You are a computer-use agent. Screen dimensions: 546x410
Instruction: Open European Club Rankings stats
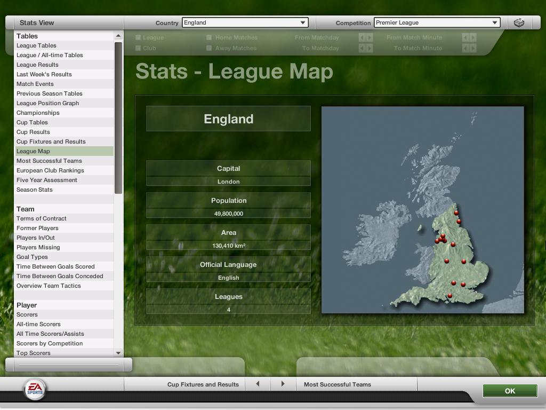pyautogui.click(x=50, y=170)
